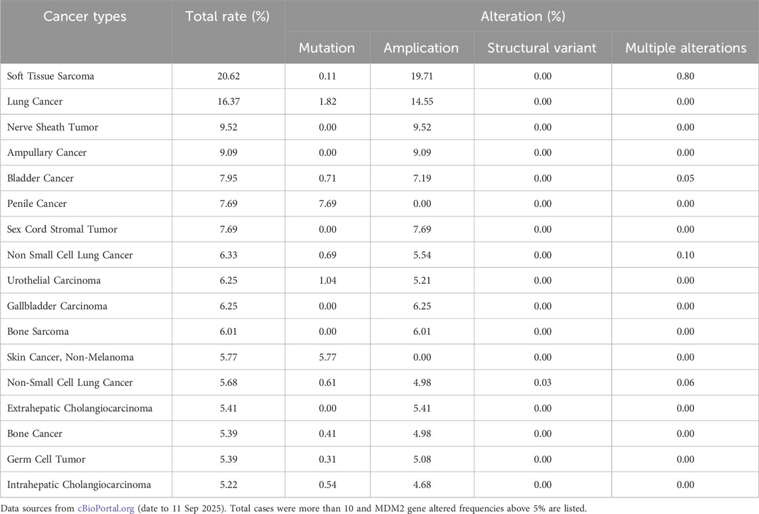Select the Structural variant column header
Image resolution: width=759 pixels, height=514 pixels.
(542, 48)
